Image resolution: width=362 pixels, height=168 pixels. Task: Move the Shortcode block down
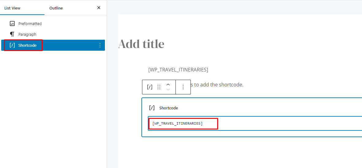[168, 89]
